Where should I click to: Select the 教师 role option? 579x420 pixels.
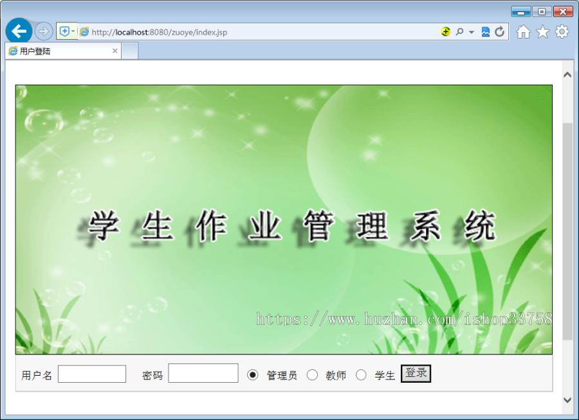[312, 374]
